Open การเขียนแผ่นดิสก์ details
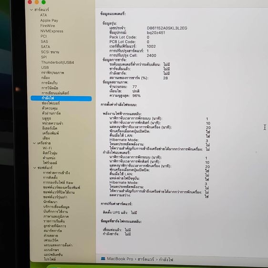 pyautogui.click(x=55, y=93)
